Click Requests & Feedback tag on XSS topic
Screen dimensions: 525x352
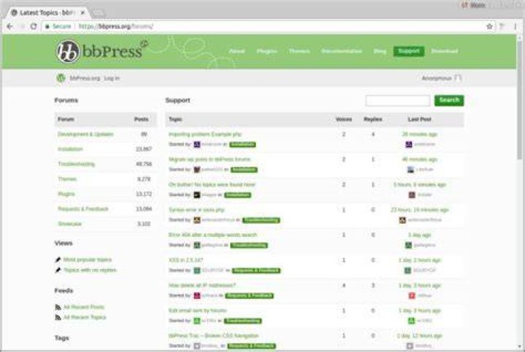[x=256, y=270]
